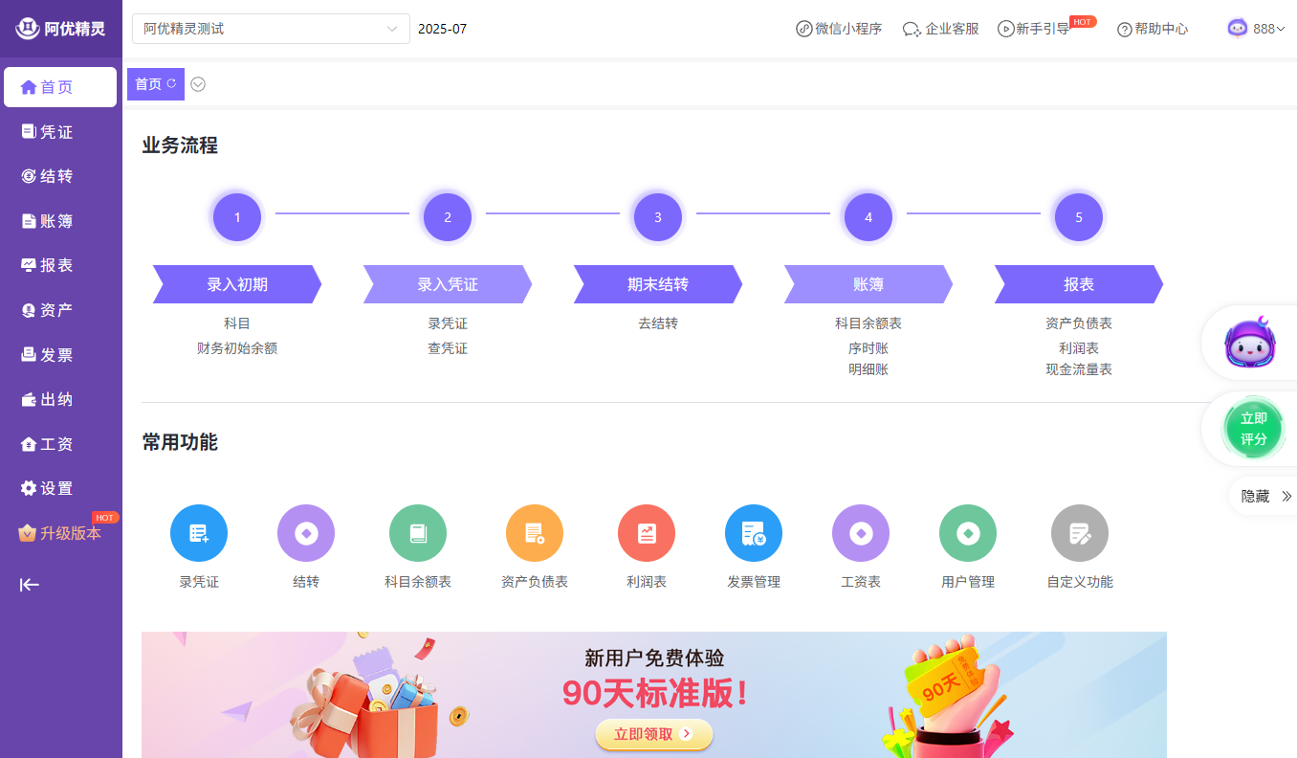
Task: Open the 资产负债表 orange icon
Action: tap(535, 533)
